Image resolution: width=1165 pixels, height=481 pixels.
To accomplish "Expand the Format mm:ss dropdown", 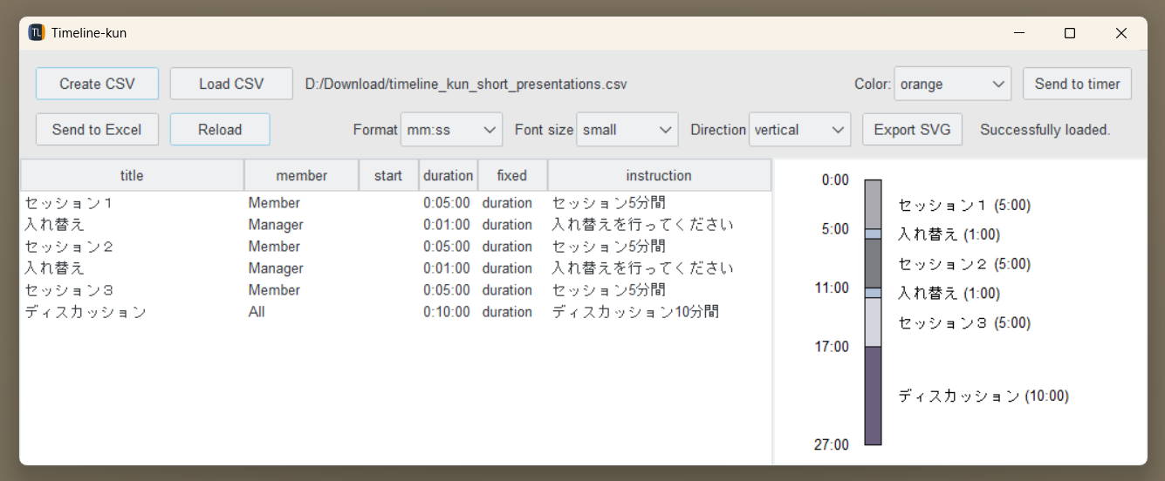I will pyautogui.click(x=451, y=130).
